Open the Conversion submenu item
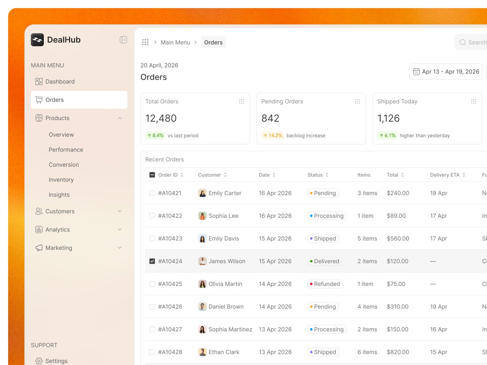This screenshot has width=487, height=365. [64, 165]
